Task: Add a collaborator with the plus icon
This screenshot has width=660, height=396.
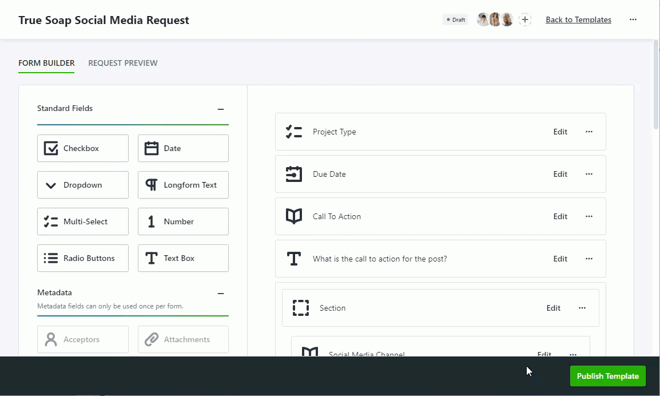Action: coord(525,19)
